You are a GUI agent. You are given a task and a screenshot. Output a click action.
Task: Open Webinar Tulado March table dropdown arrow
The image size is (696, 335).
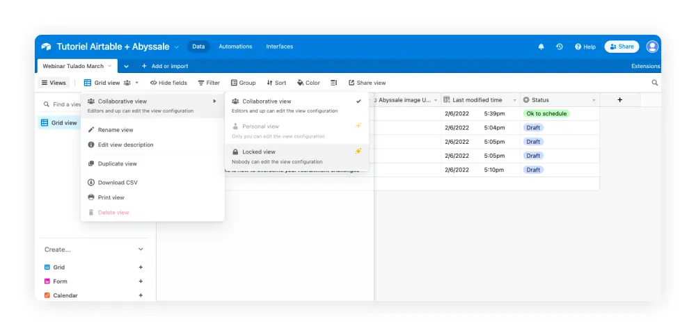pos(110,66)
